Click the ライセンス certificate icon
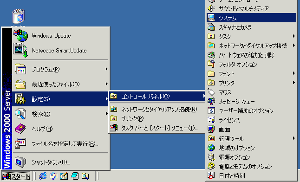Image resolution: width=300 pixels, height=182 pixels. (x=211, y=120)
